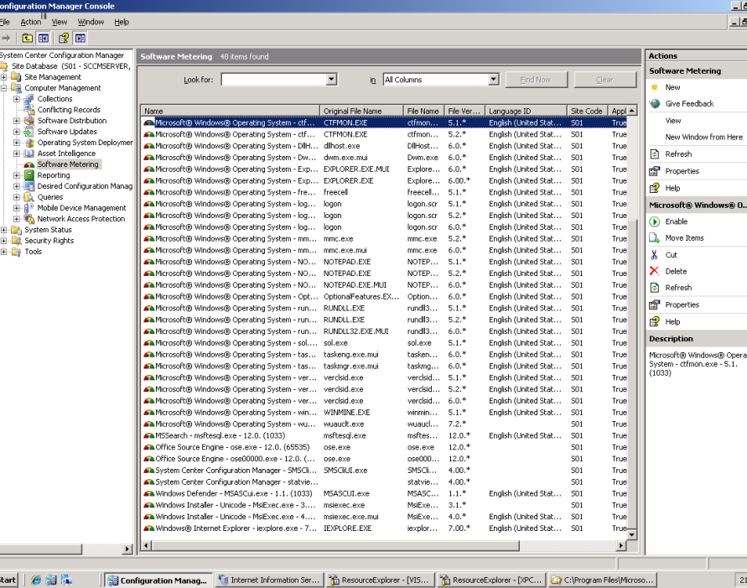Click the list vertical scrollbar down arrow

tap(632, 534)
